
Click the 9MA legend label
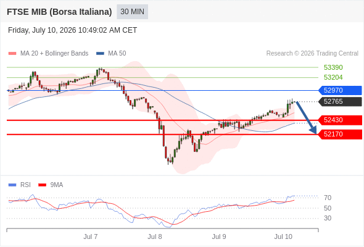click(57, 185)
